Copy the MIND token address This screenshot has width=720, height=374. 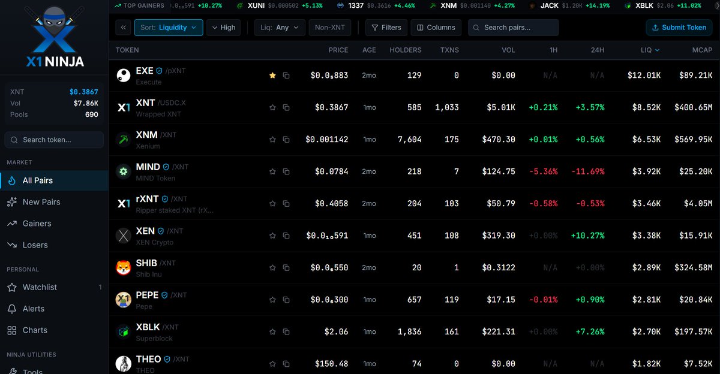(x=286, y=171)
